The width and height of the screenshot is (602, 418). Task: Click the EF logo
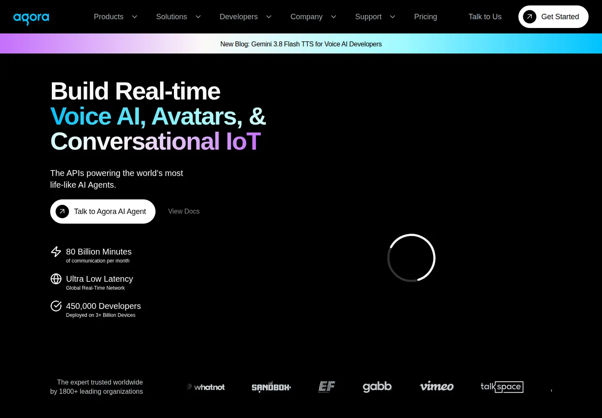(x=327, y=387)
